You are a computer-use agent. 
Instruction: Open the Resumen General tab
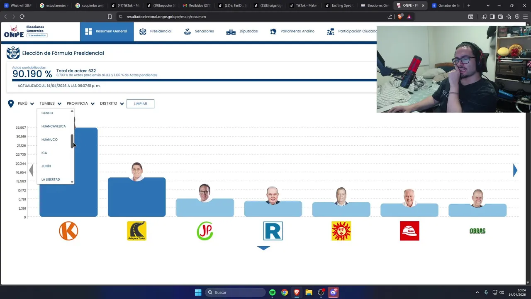[x=107, y=32]
